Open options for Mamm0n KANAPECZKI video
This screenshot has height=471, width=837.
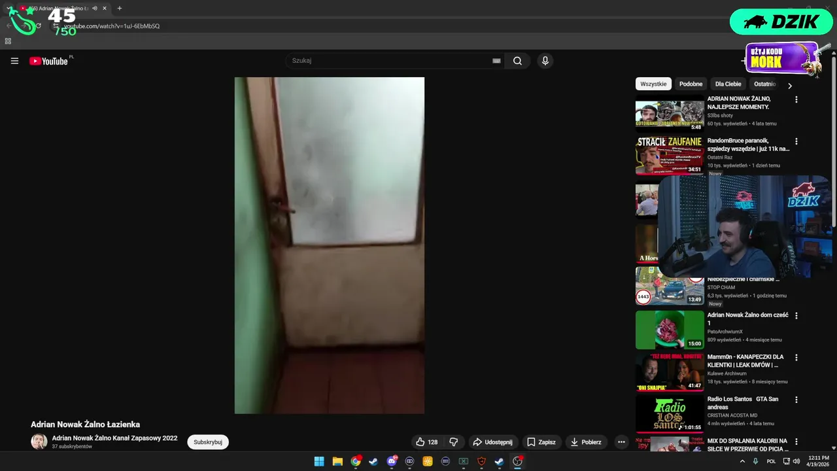(x=796, y=358)
